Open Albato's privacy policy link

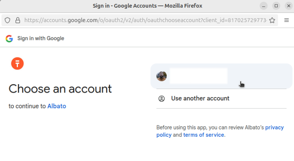click(274, 128)
